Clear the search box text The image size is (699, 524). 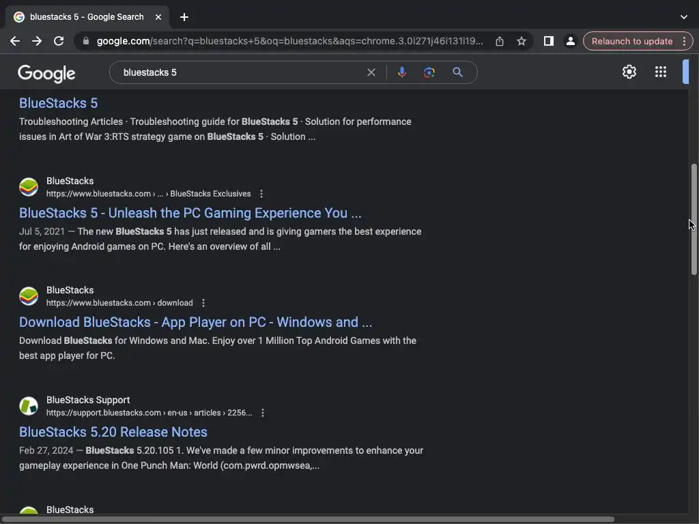(371, 72)
